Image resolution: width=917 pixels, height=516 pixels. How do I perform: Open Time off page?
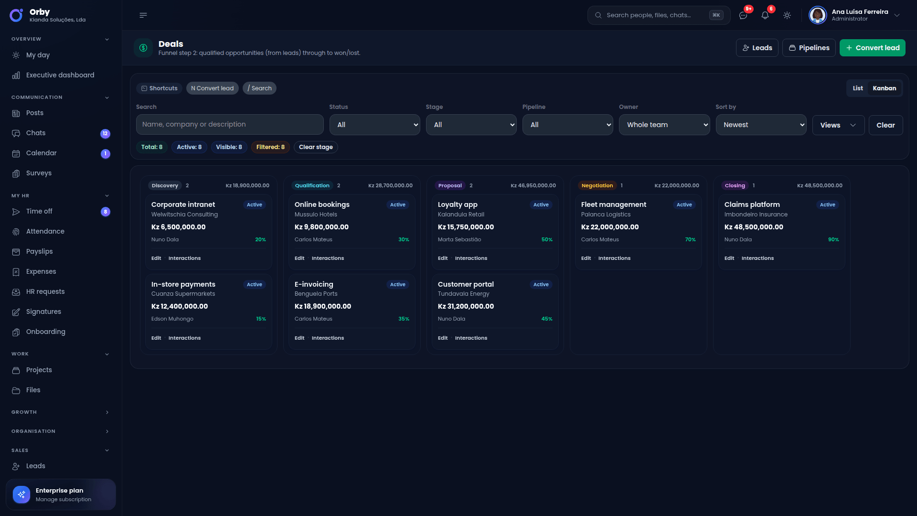[x=61, y=211]
